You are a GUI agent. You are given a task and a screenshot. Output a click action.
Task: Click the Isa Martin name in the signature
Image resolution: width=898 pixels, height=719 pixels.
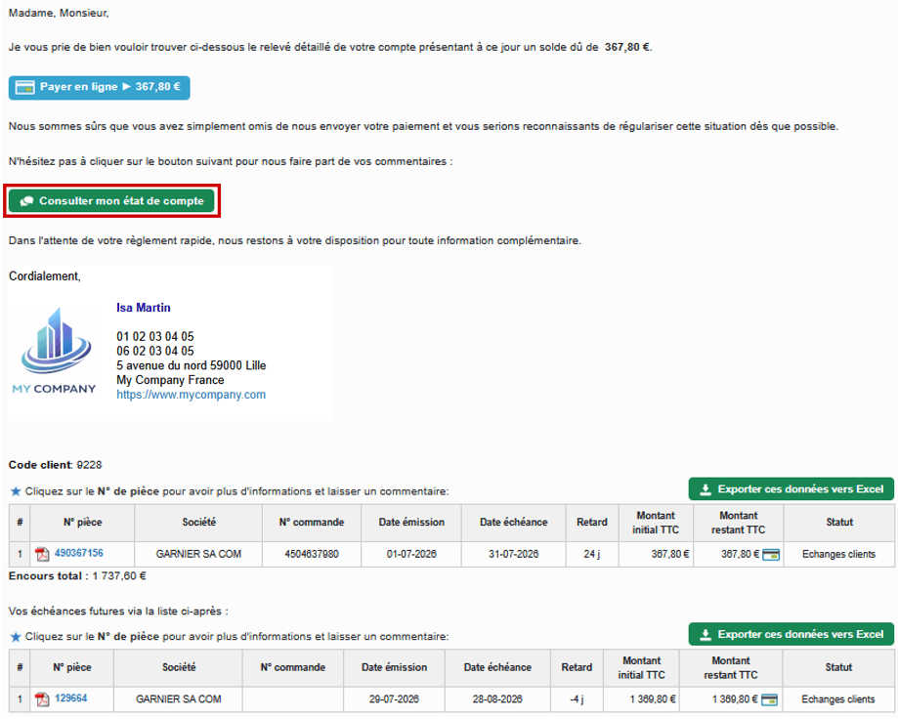click(x=144, y=308)
